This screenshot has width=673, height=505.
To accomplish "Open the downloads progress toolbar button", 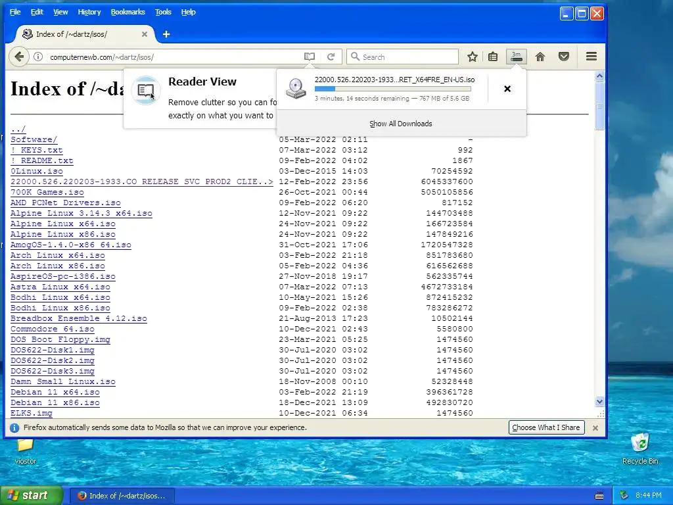I will 517,57.
